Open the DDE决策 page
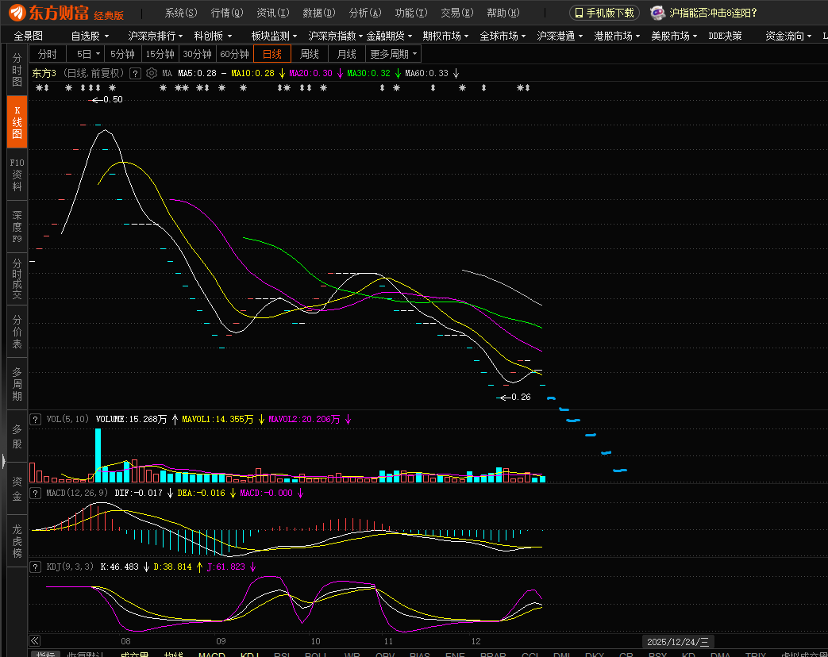This screenshot has width=828, height=657. coord(725,36)
